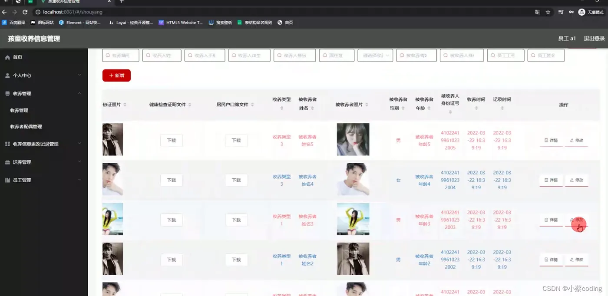The width and height of the screenshot is (608, 296).
Task: Open a new browser tab with plus
Action: click(x=122, y=2)
